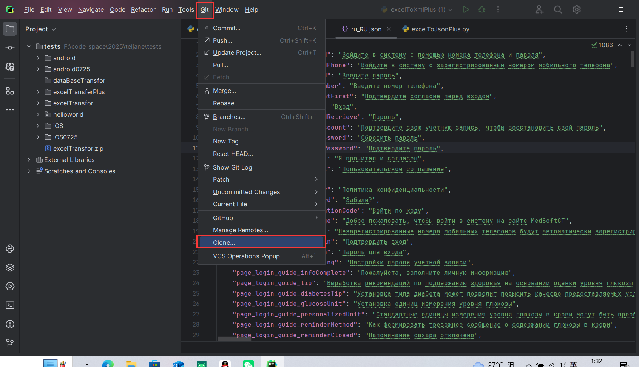Choose Clone... from the Git menu
The height and width of the screenshot is (367, 639).
point(261,242)
